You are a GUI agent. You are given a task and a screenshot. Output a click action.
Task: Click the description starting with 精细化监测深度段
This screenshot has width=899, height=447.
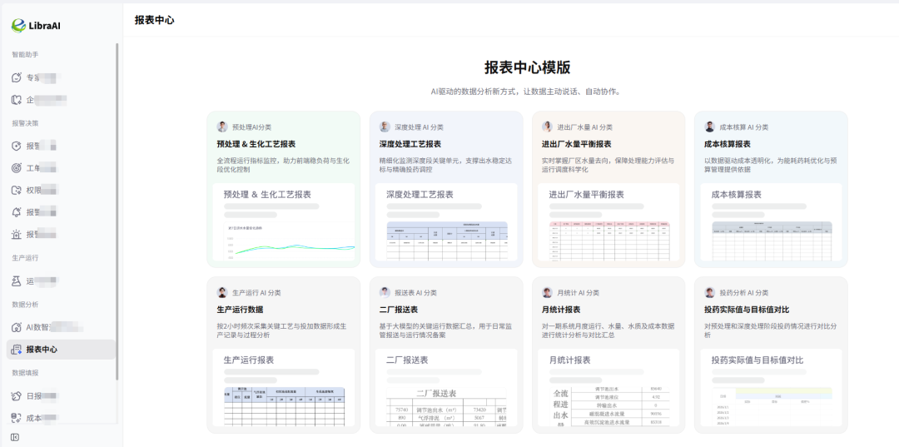coord(446,165)
